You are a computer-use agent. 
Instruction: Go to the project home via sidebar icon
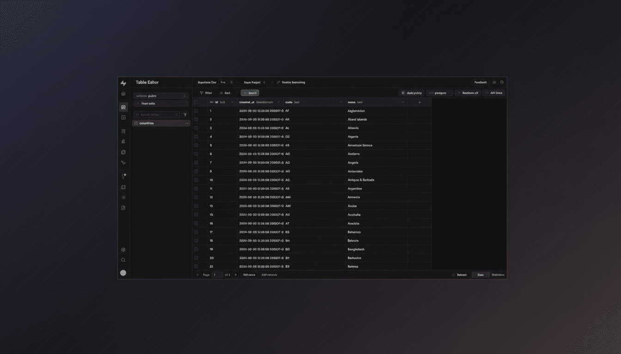123,93
